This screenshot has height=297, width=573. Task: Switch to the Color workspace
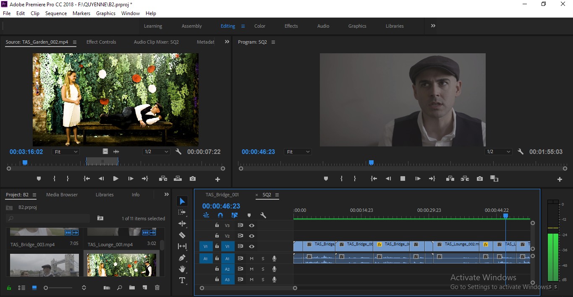260,26
